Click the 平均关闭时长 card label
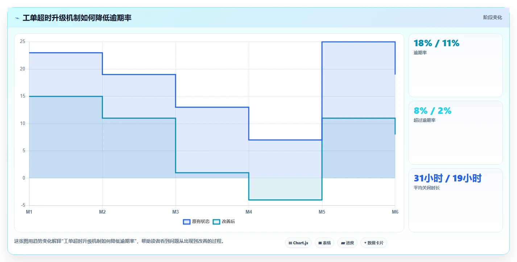 click(x=427, y=188)
